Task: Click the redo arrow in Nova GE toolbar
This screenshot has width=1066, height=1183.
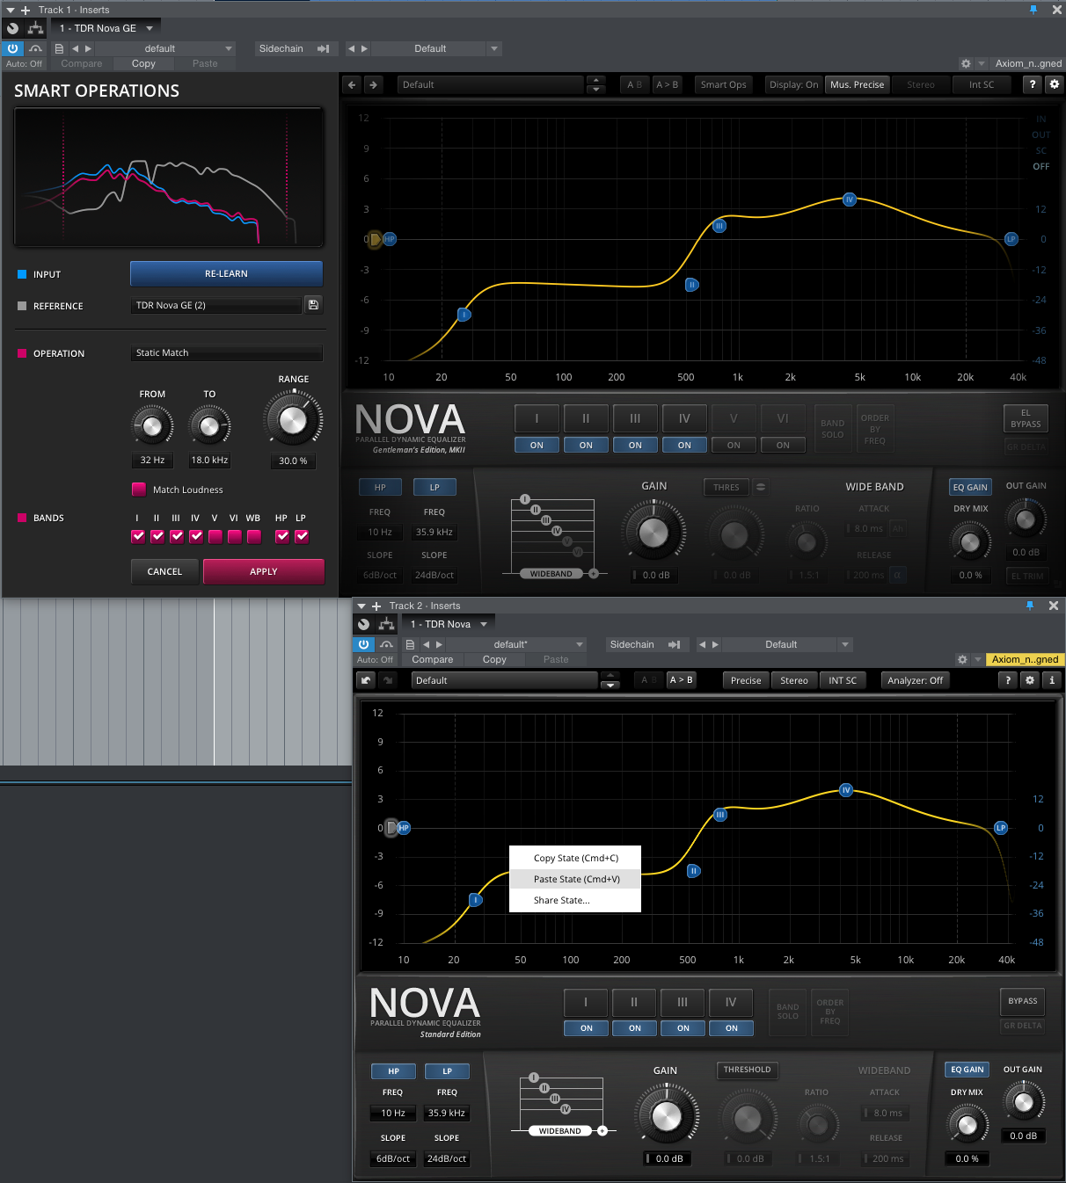Action: (x=373, y=84)
